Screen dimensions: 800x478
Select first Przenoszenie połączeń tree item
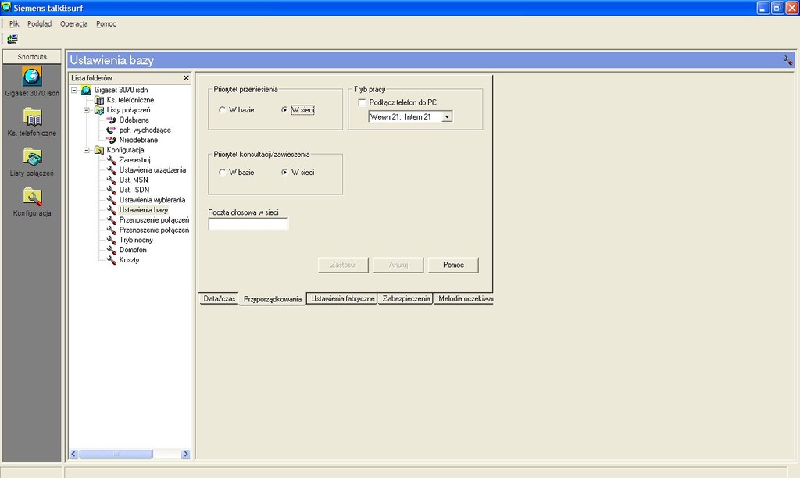click(154, 220)
